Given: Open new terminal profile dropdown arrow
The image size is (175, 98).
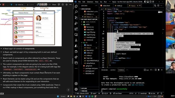Looking at the screenshot, I should 153,70.
